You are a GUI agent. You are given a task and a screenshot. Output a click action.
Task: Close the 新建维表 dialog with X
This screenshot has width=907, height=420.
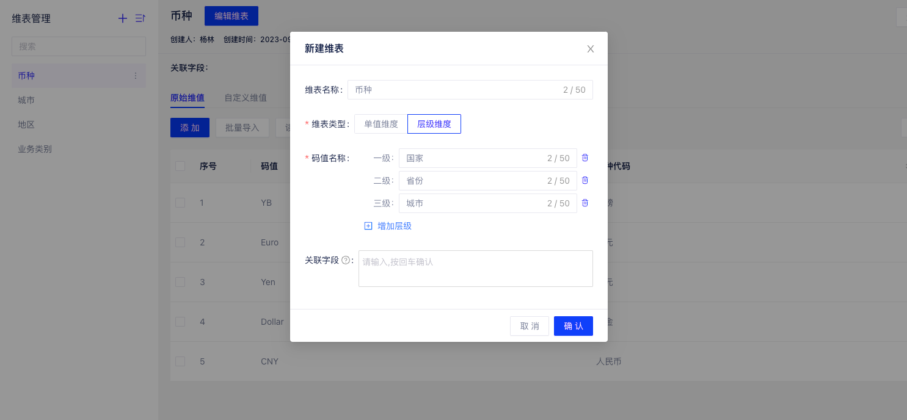point(590,49)
